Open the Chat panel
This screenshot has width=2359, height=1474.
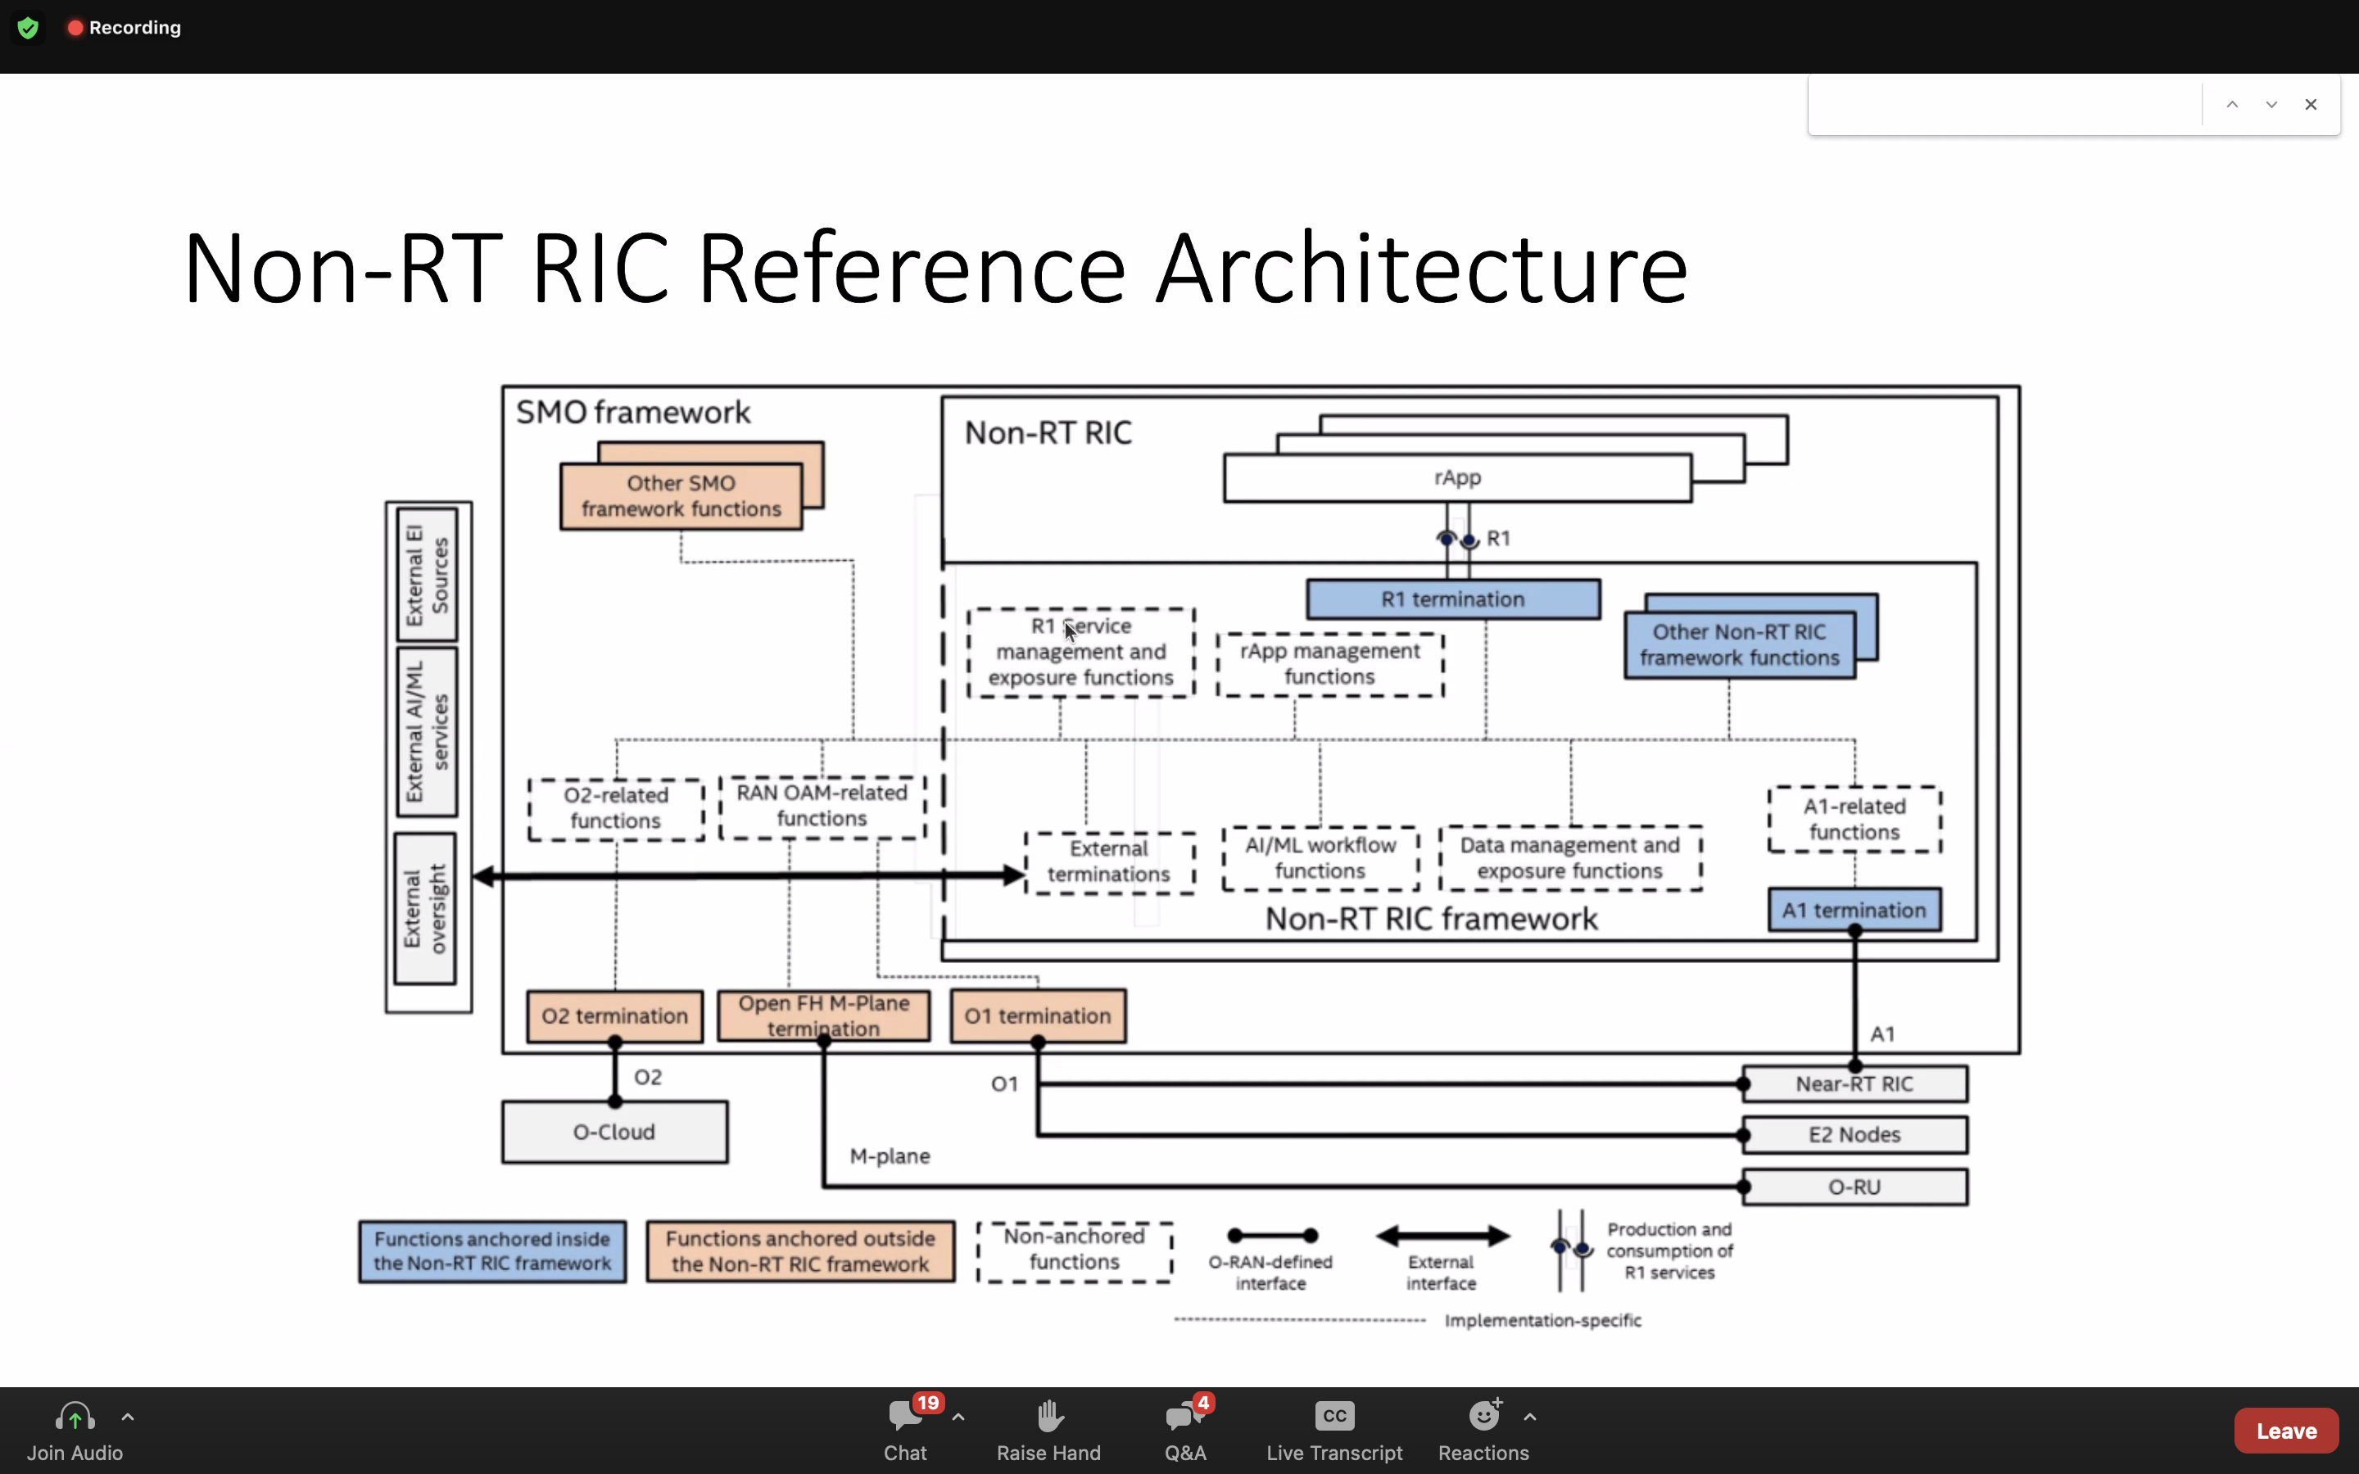pos(906,1430)
